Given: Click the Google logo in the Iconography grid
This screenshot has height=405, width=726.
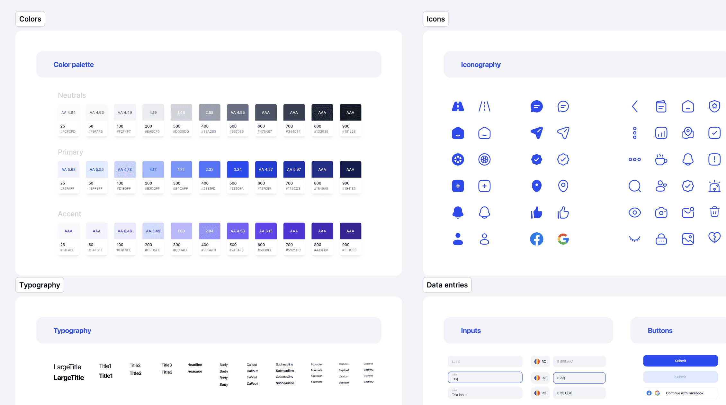Looking at the screenshot, I should pyautogui.click(x=563, y=239).
